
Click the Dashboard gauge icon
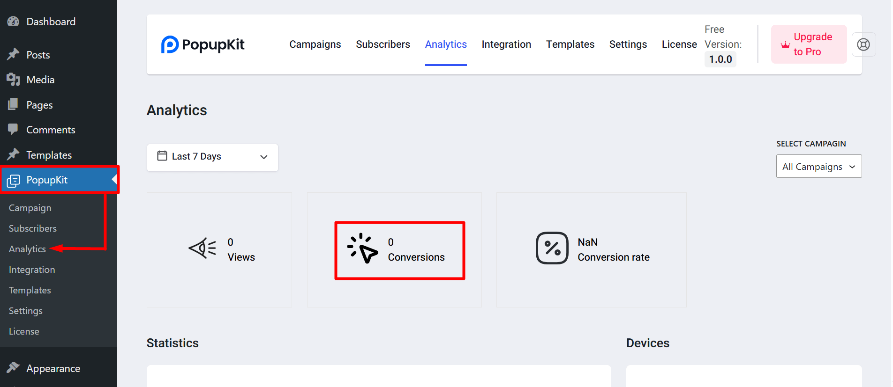(x=13, y=22)
